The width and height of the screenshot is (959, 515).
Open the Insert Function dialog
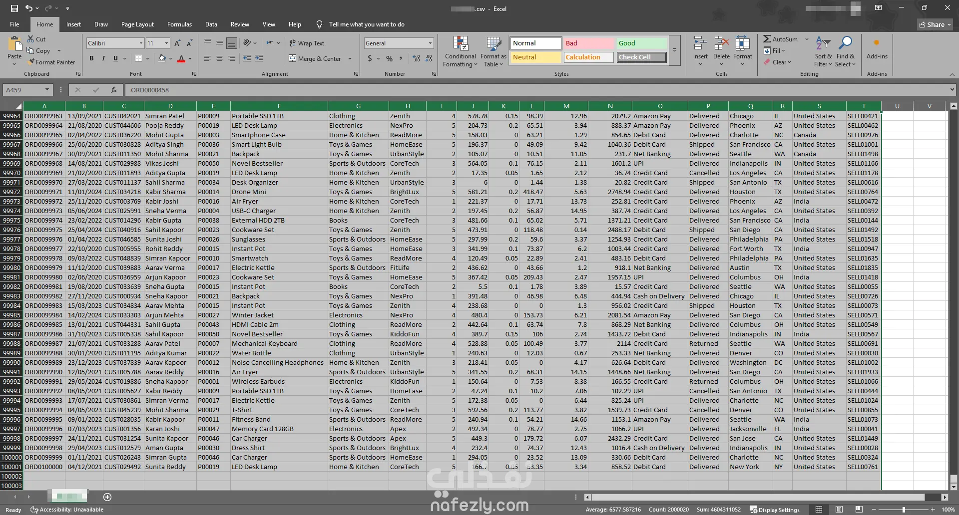[114, 90]
